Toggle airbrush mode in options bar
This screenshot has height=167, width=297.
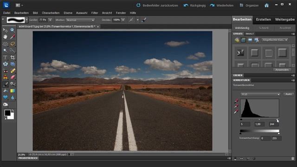pyautogui.click(x=131, y=20)
